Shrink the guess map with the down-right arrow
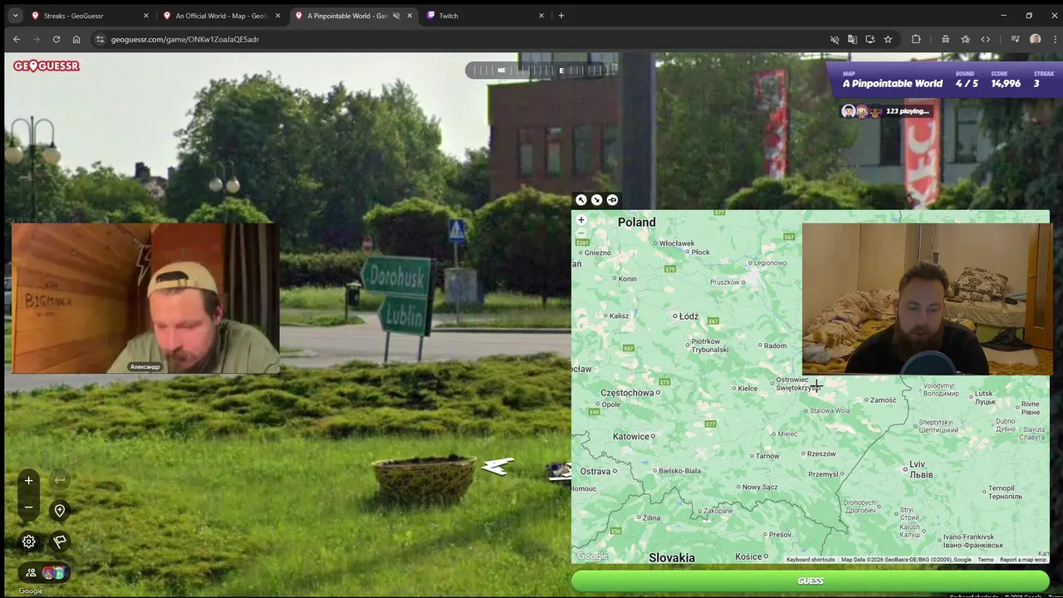This screenshot has height=598, width=1063. tap(596, 199)
